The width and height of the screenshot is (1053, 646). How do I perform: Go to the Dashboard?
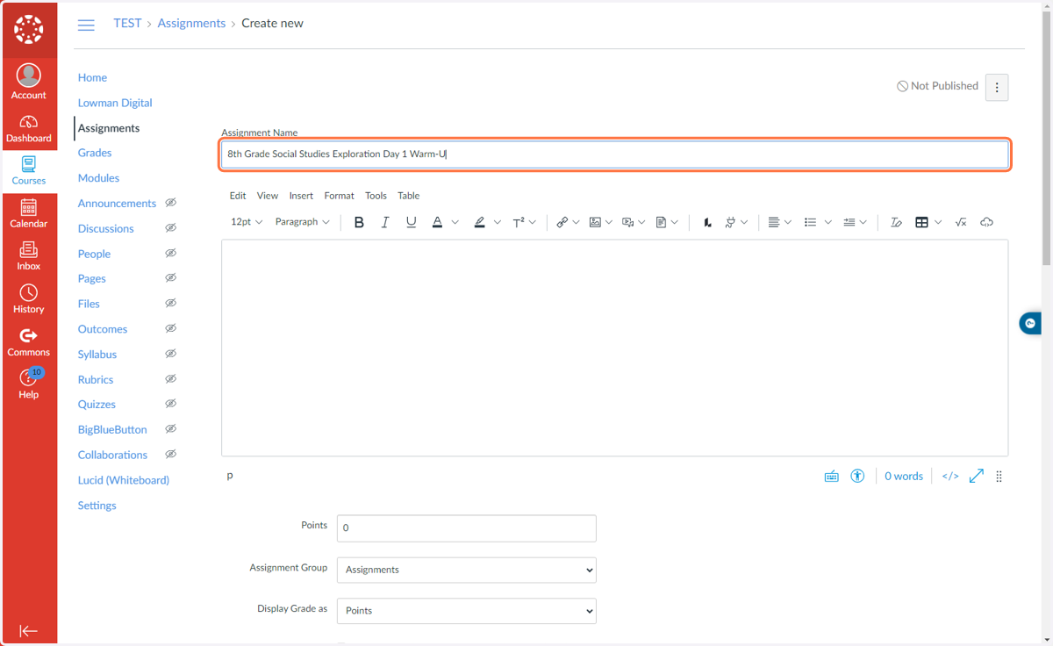(x=28, y=128)
